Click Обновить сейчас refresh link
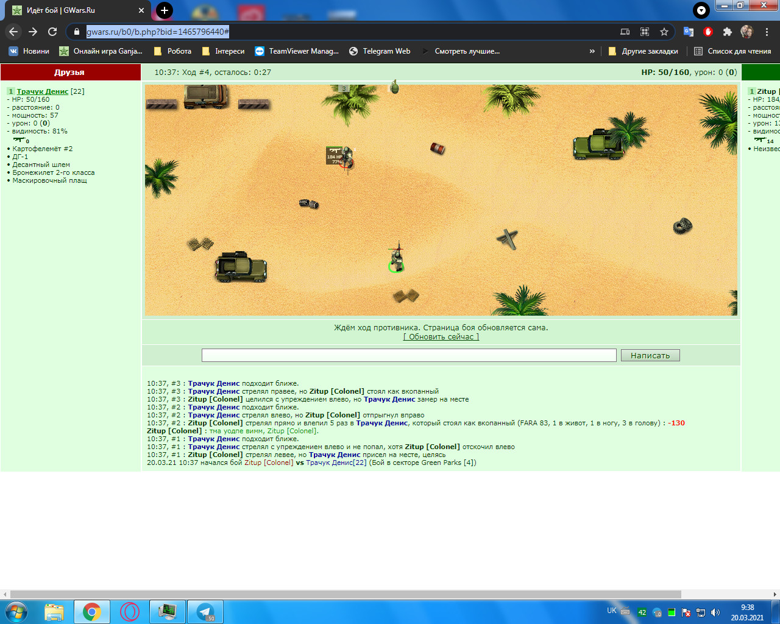 (441, 337)
